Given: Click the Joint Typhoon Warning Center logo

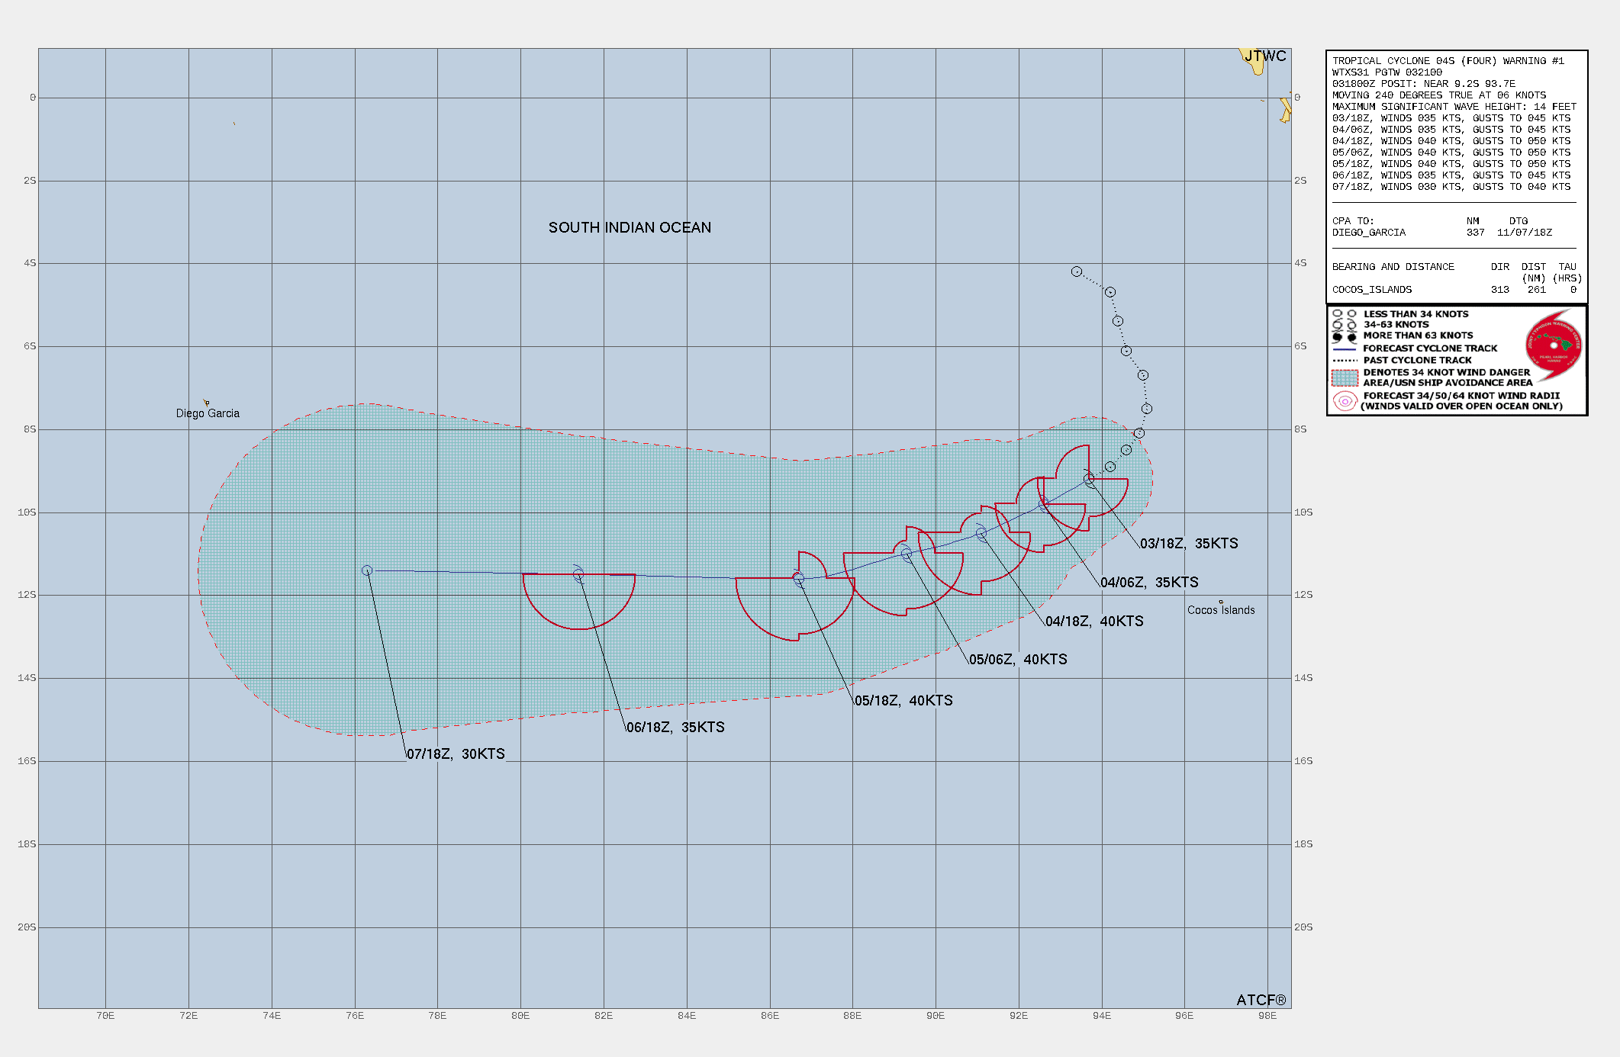Looking at the screenshot, I should 1554,345.
